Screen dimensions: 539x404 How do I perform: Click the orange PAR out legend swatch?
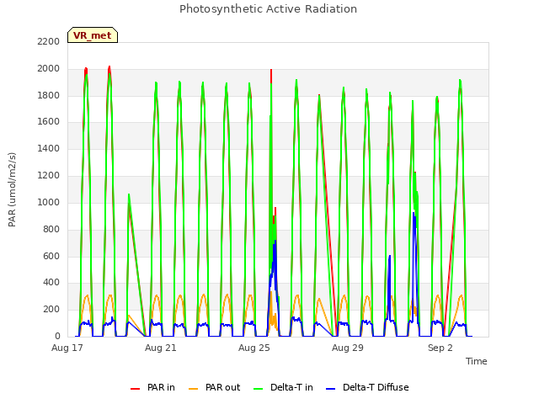[x=194, y=389]
